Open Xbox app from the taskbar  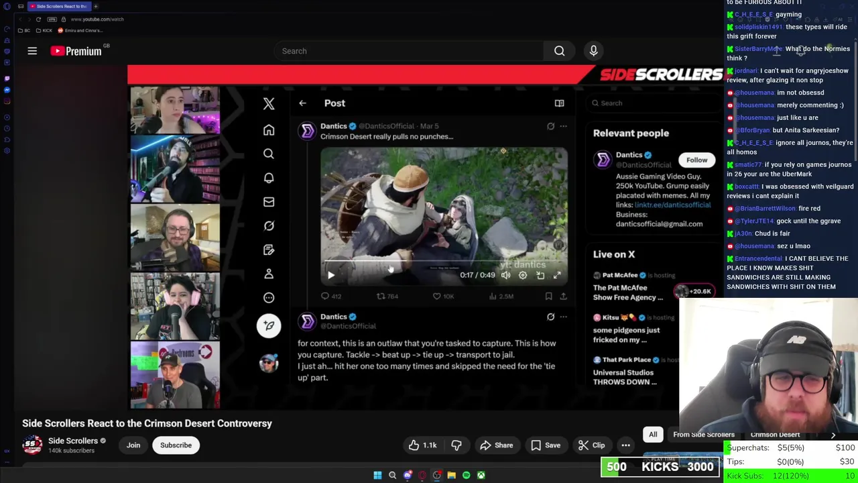pos(481,476)
